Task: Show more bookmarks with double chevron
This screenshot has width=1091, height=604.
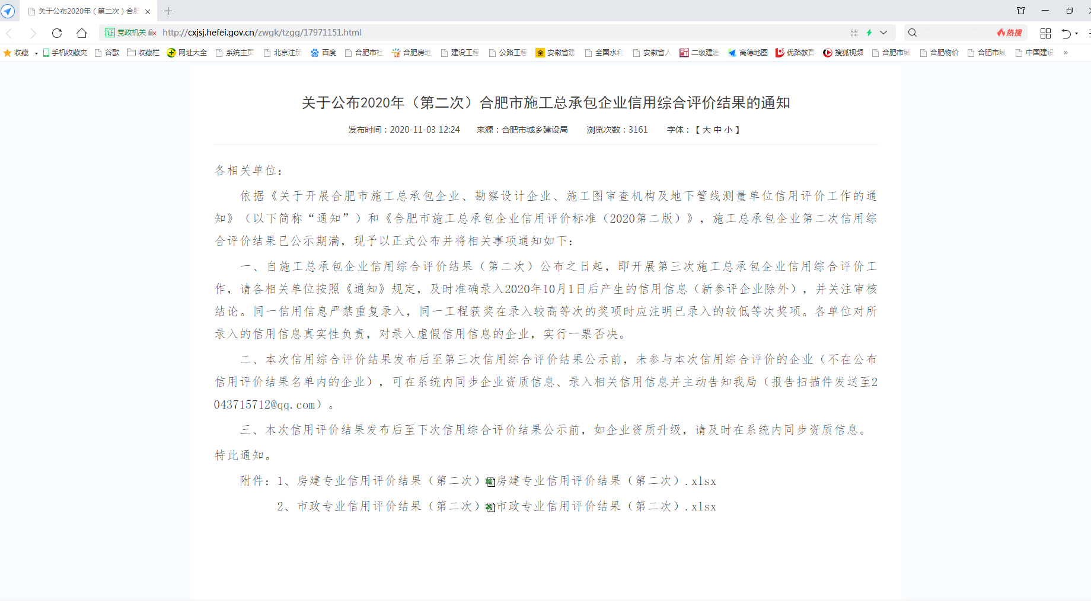Action: [x=1066, y=53]
